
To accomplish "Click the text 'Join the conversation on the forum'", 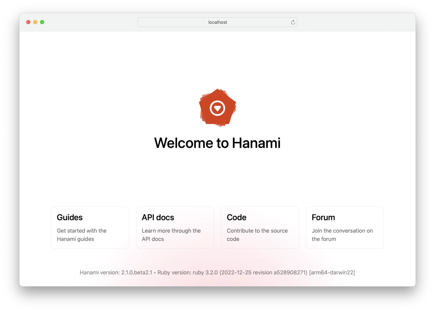I will (x=342, y=235).
